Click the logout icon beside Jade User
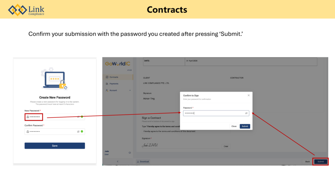Screen dimensions: 335x188 [130, 152]
